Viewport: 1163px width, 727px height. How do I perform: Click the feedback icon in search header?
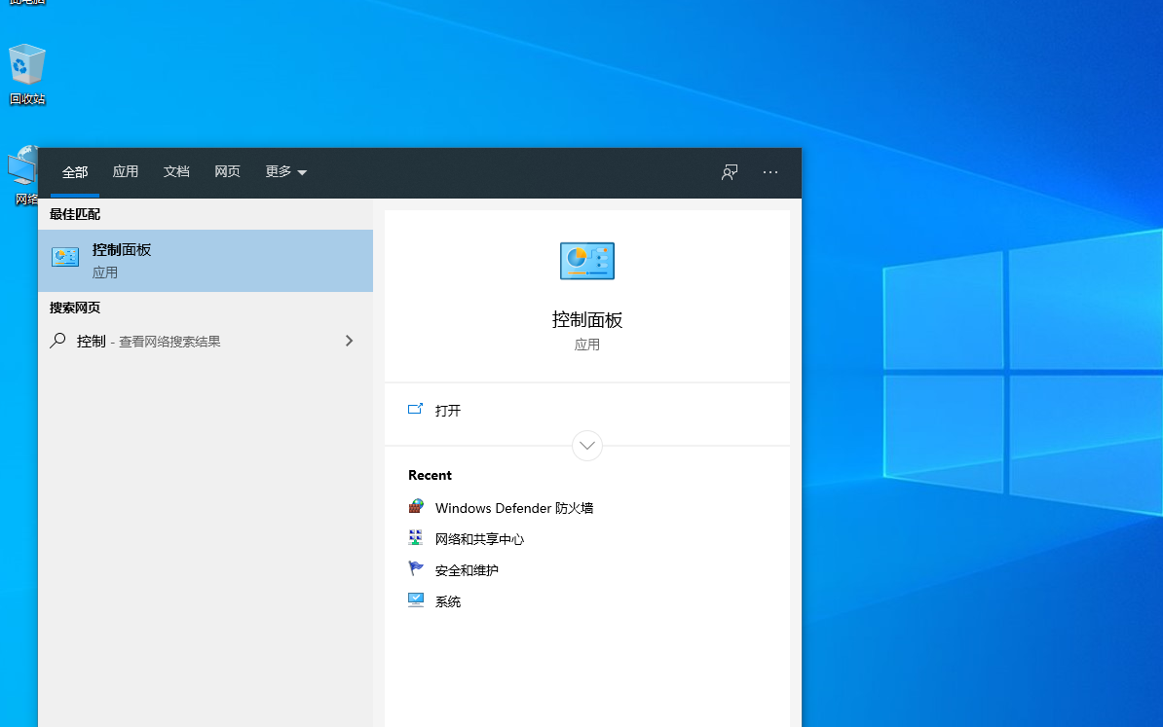730,172
